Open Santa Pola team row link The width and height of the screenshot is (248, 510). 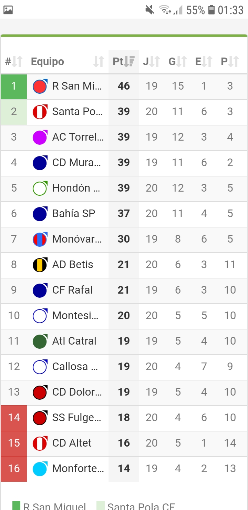(76, 112)
